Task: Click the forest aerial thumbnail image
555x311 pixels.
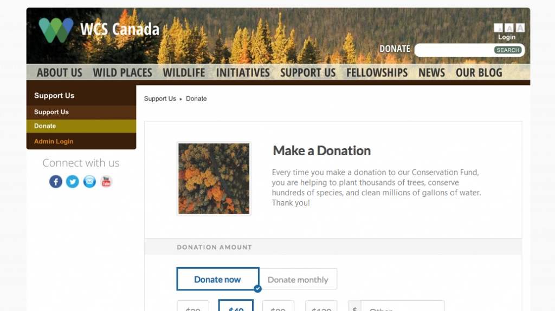Action: pyautogui.click(x=214, y=179)
